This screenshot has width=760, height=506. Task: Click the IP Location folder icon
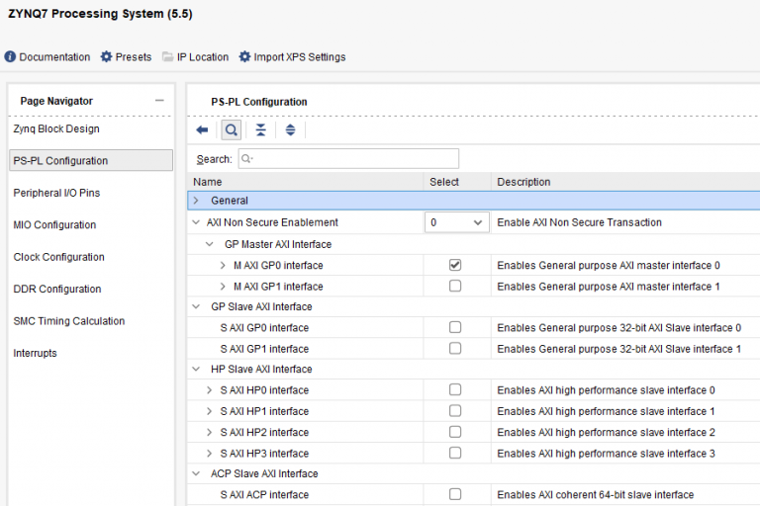coord(168,57)
